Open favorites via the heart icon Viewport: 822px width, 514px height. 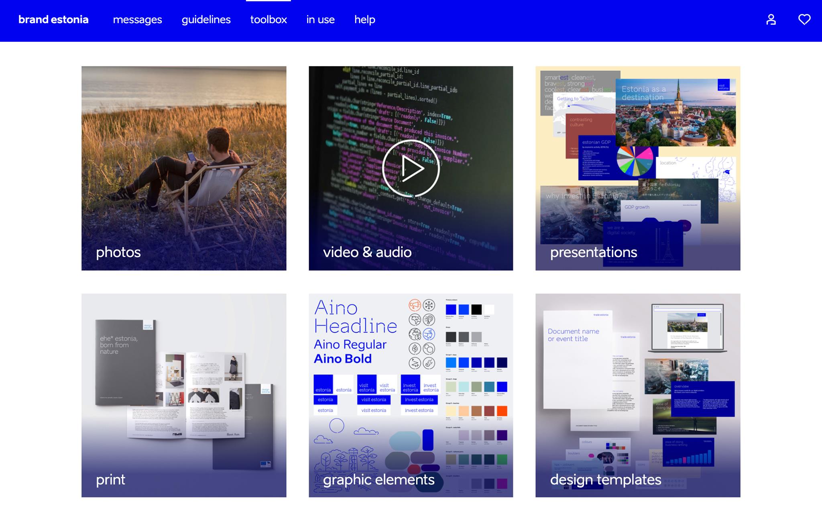click(804, 19)
